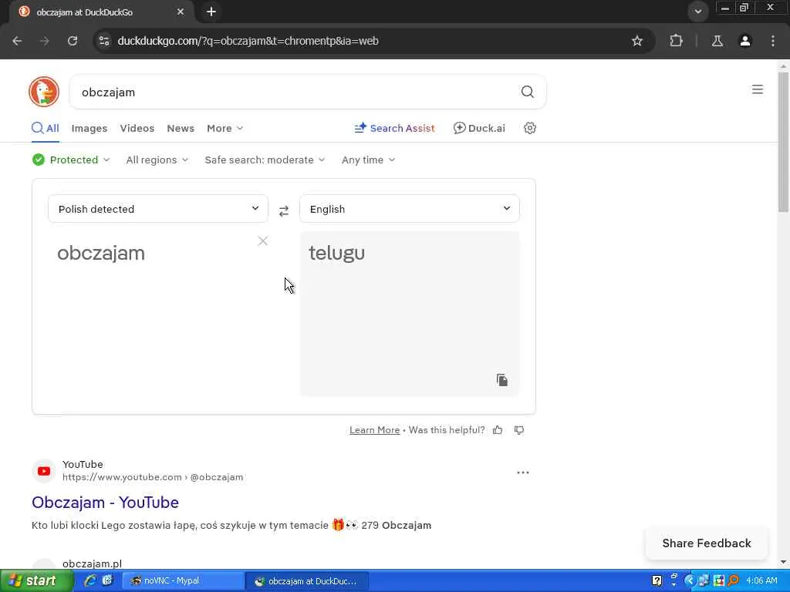
Task: Open search settings gear icon
Action: (529, 128)
